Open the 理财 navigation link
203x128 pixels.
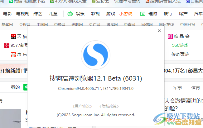pyautogui.click(x=153, y=14)
